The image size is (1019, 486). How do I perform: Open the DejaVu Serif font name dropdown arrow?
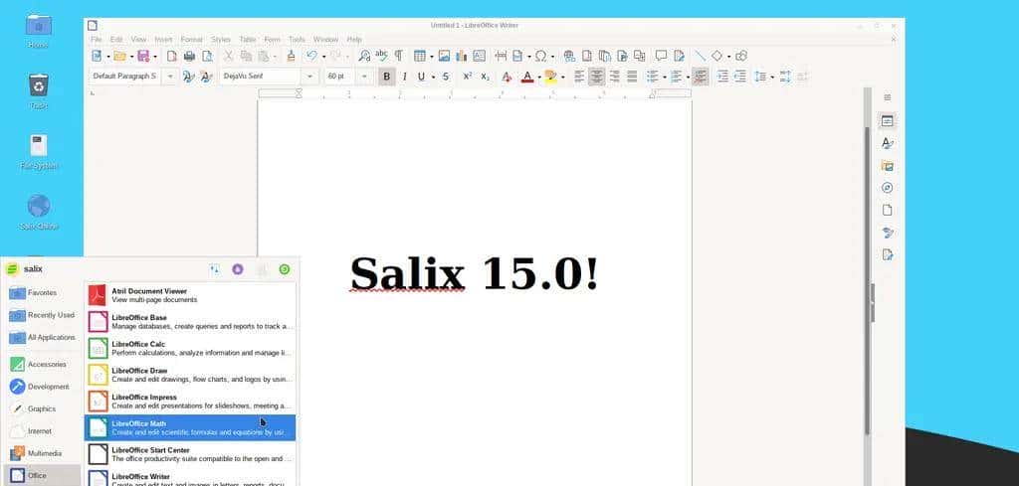point(309,77)
